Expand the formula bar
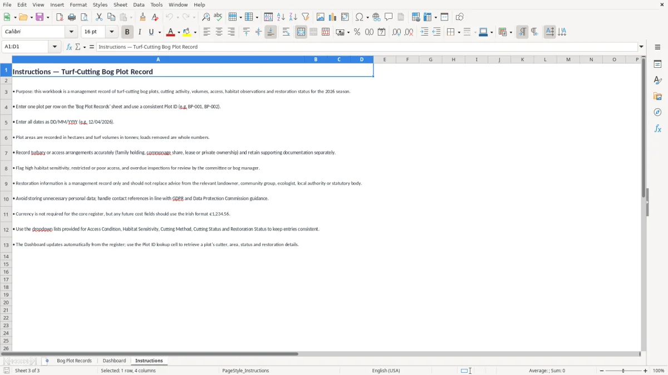Image resolution: width=668 pixels, height=375 pixels. click(642, 47)
